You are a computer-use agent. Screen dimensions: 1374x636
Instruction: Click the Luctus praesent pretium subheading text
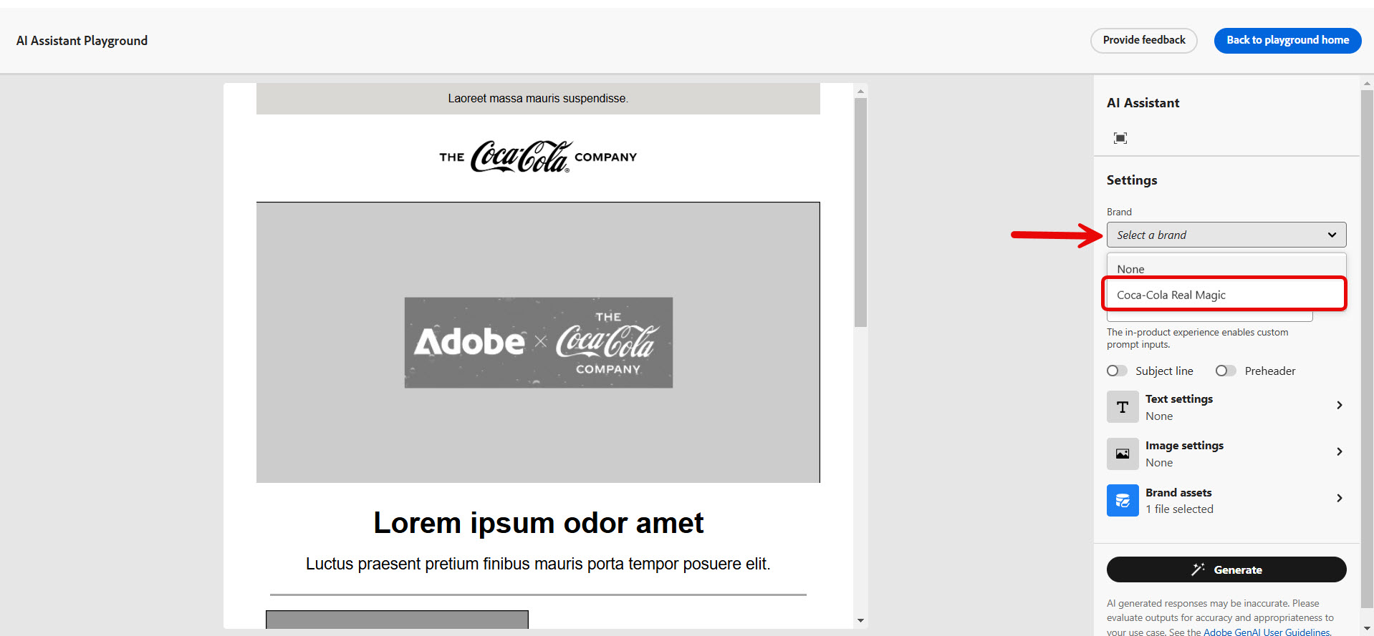[538, 564]
